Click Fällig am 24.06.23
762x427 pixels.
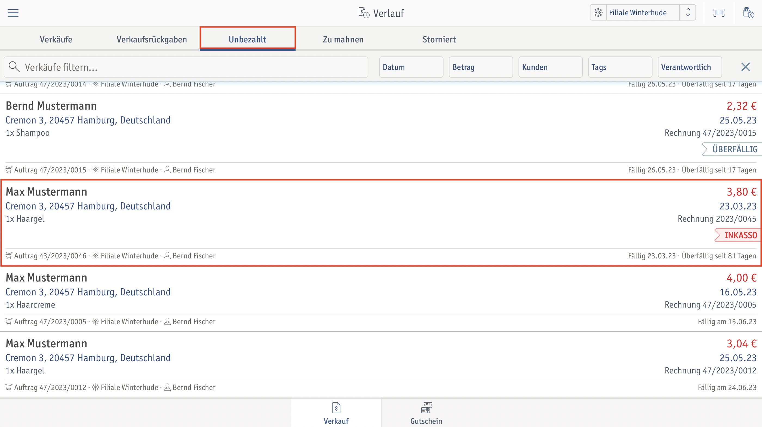[727, 387]
